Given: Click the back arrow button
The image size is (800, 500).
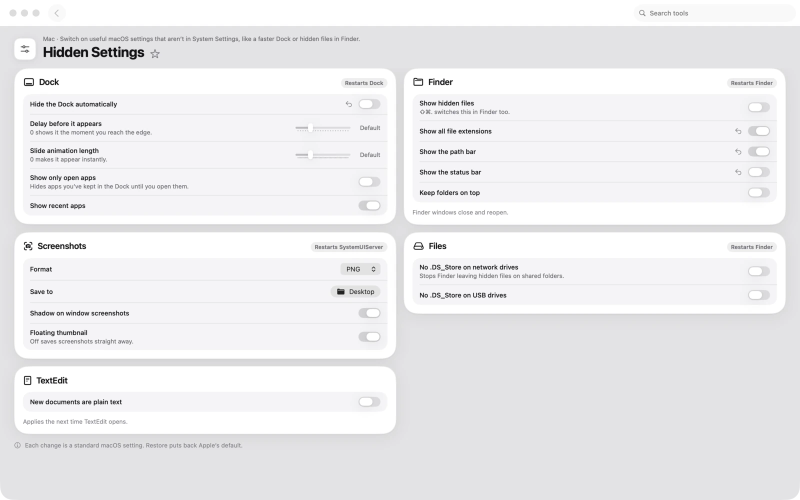Looking at the screenshot, I should point(57,13).
